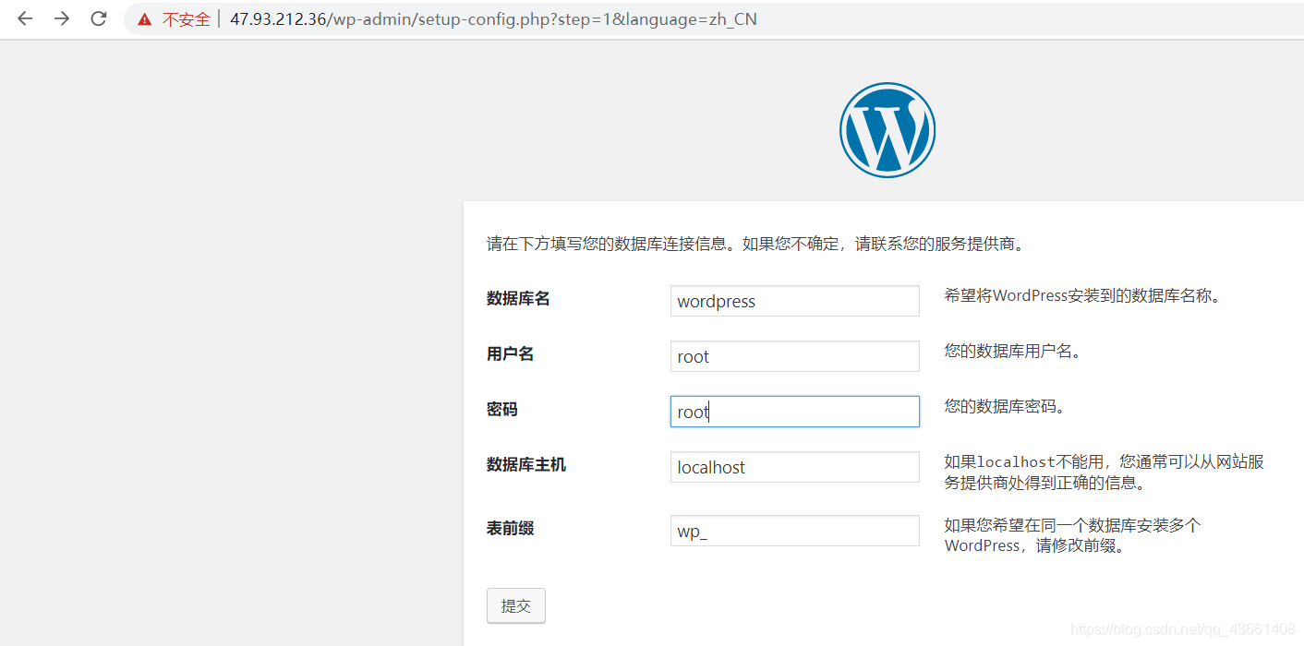This screenshot has height=646, width=1304.
Task: Click the 您的数据库用户名 description
Action: click(1012, 352)
